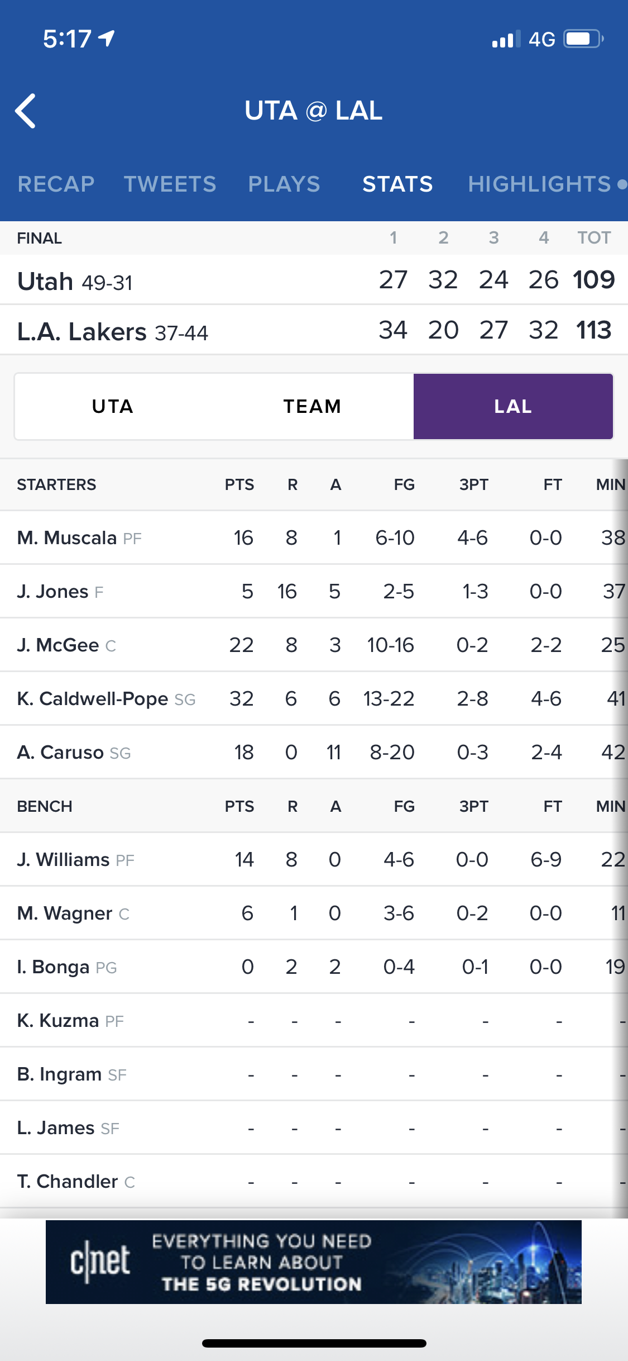
Task: Select the TEAM stats segment
Action: coord(312,406)
